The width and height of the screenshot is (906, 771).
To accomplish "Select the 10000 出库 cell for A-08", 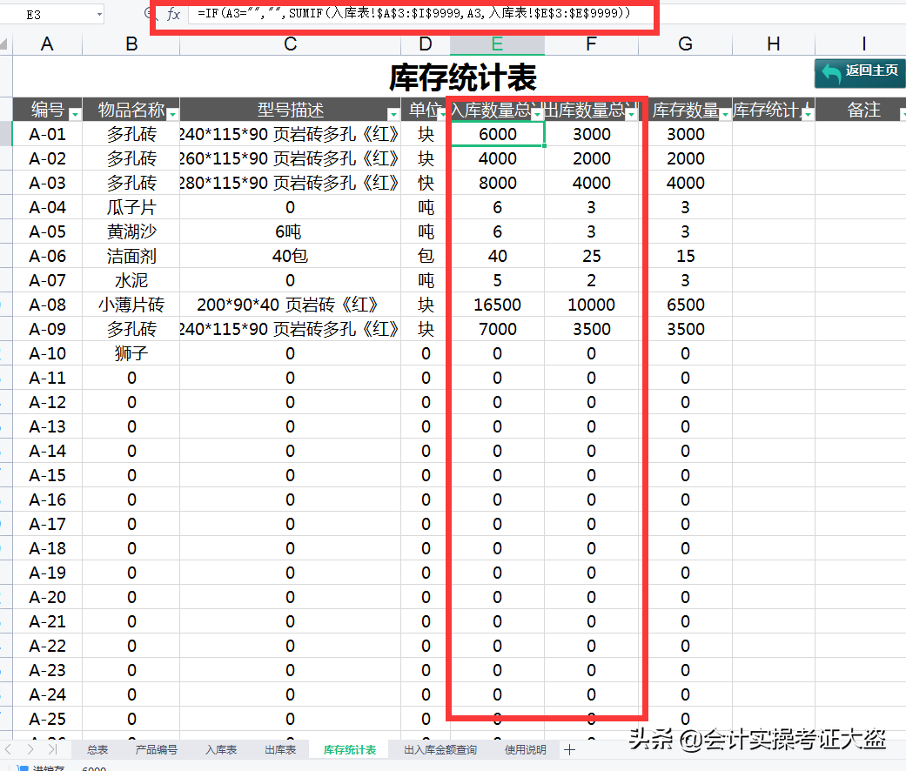I will pos(591,305).
